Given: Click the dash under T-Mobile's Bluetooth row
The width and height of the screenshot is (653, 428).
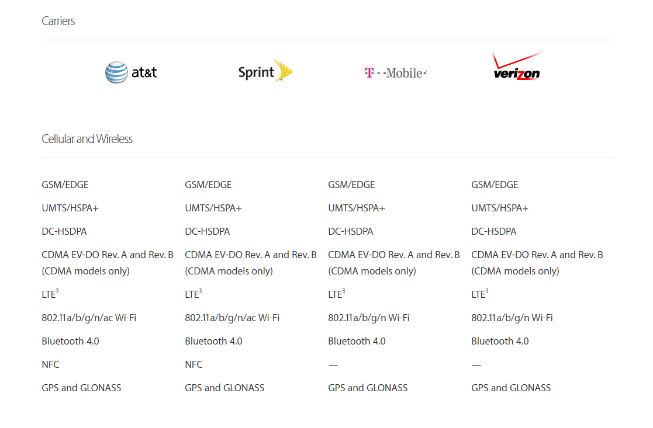Looking at the screenshot, I should pyautogui.click(x=333, y=365).
